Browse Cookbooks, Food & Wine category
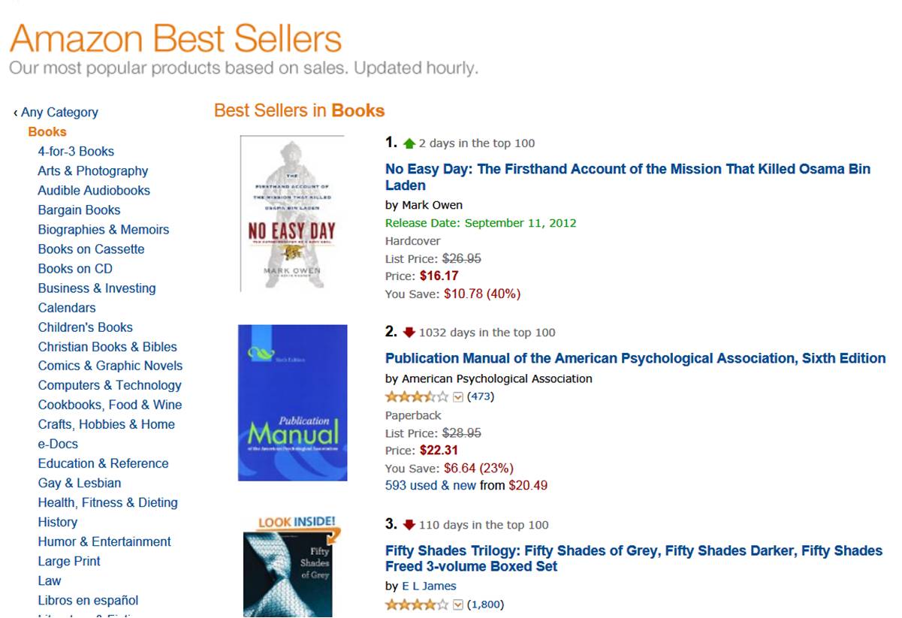The width and height of the screenshot is (902, 618). 110,405
